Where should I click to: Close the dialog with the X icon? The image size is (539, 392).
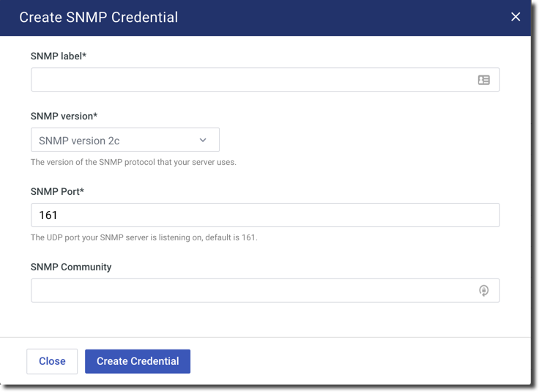point(516,17)
